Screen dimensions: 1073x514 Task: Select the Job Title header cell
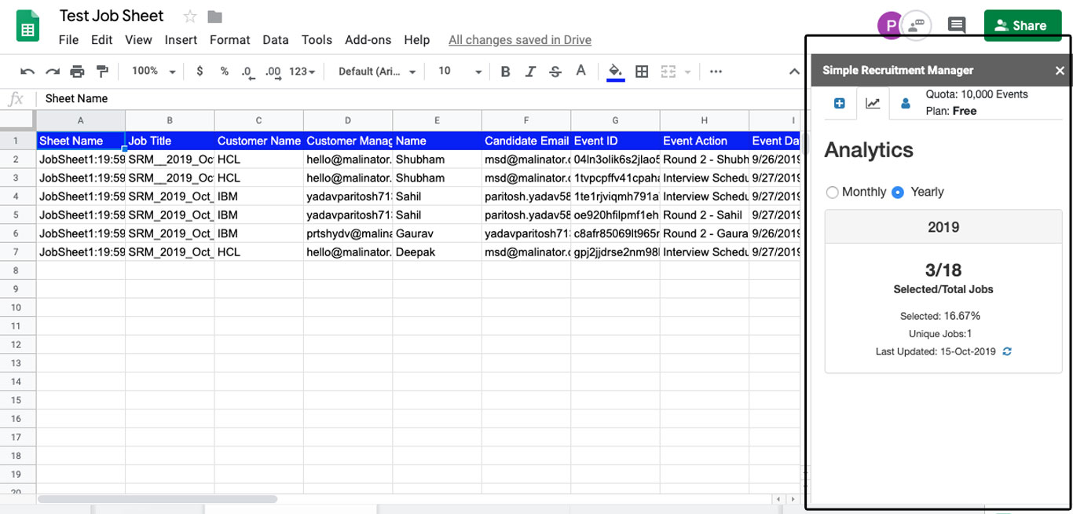click(x=170, y=141)
